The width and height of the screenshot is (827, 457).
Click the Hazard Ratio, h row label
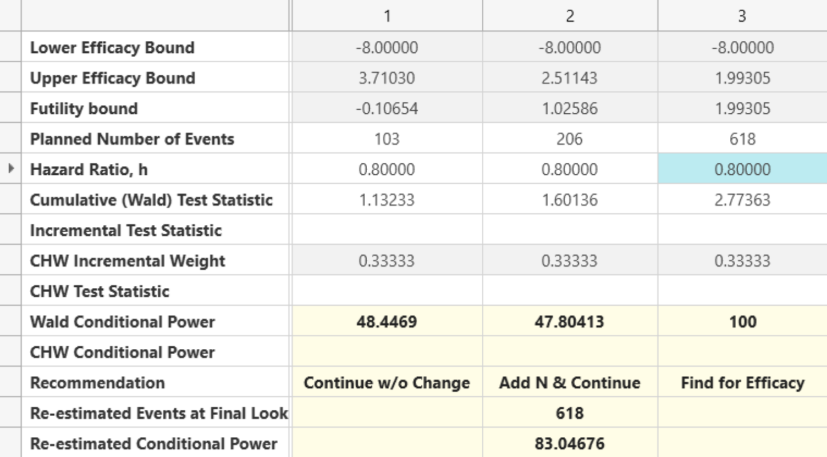[89, 169]
